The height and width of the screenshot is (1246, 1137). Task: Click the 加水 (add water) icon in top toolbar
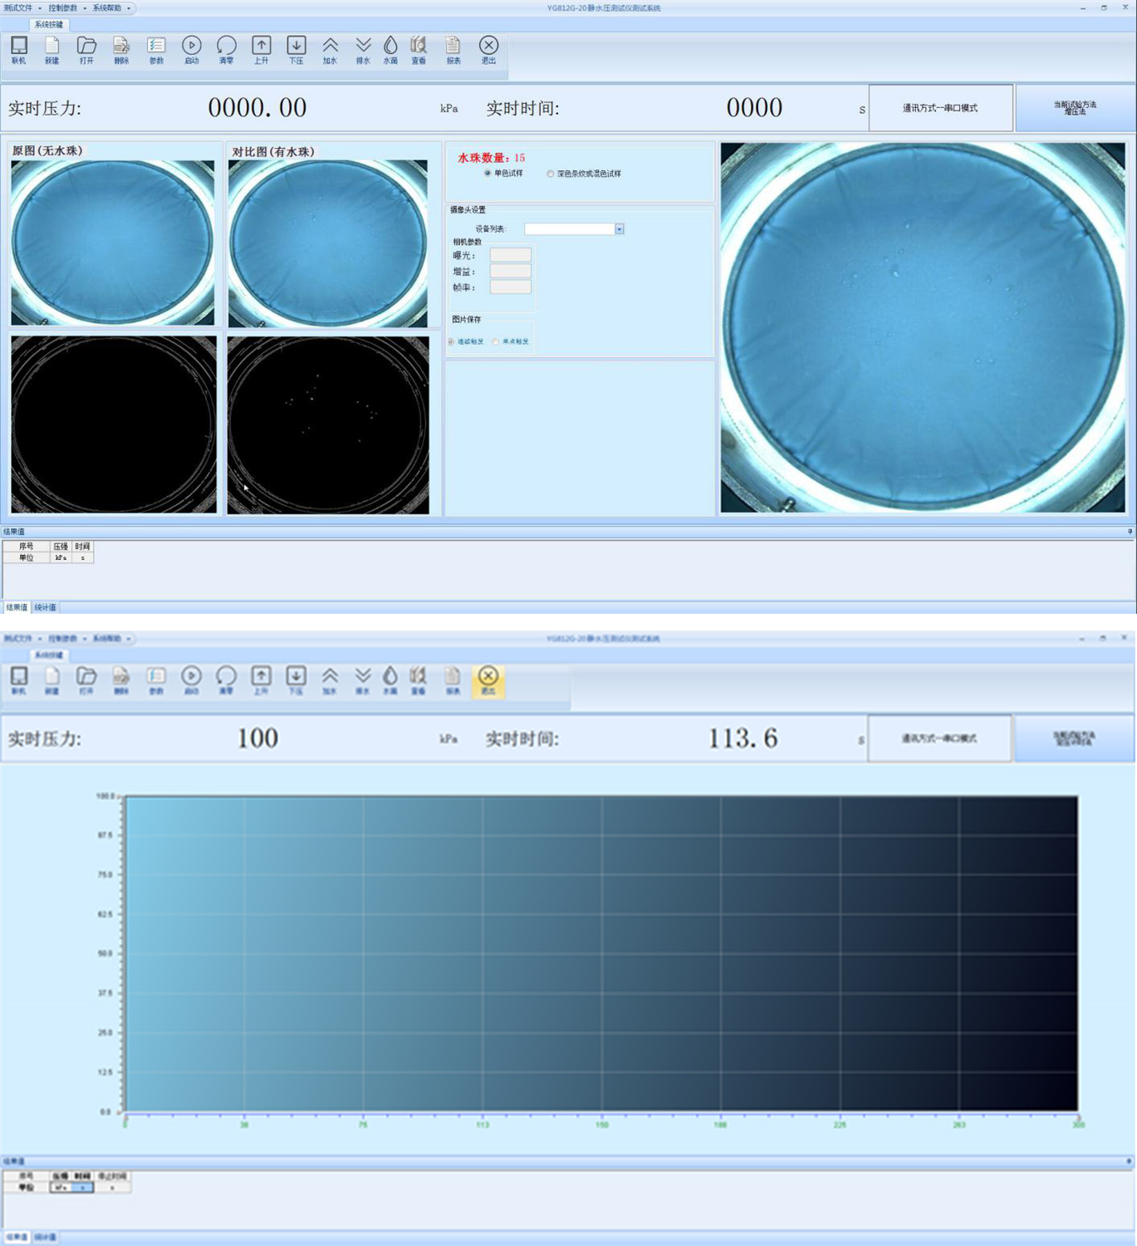pyautogui.click(x=330, y=49)
